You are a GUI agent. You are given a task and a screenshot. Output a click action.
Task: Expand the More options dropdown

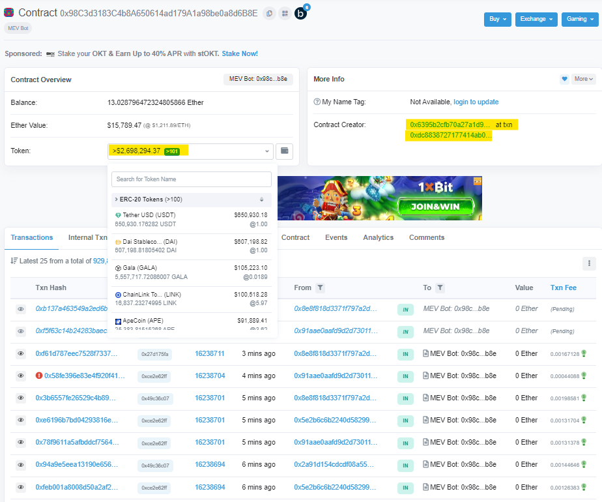coord(584,79)
